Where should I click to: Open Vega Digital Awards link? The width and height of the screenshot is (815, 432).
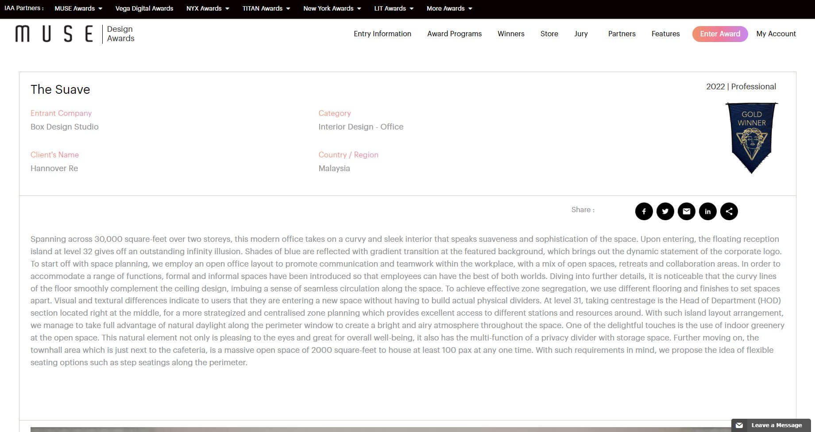tap(144, 8)
